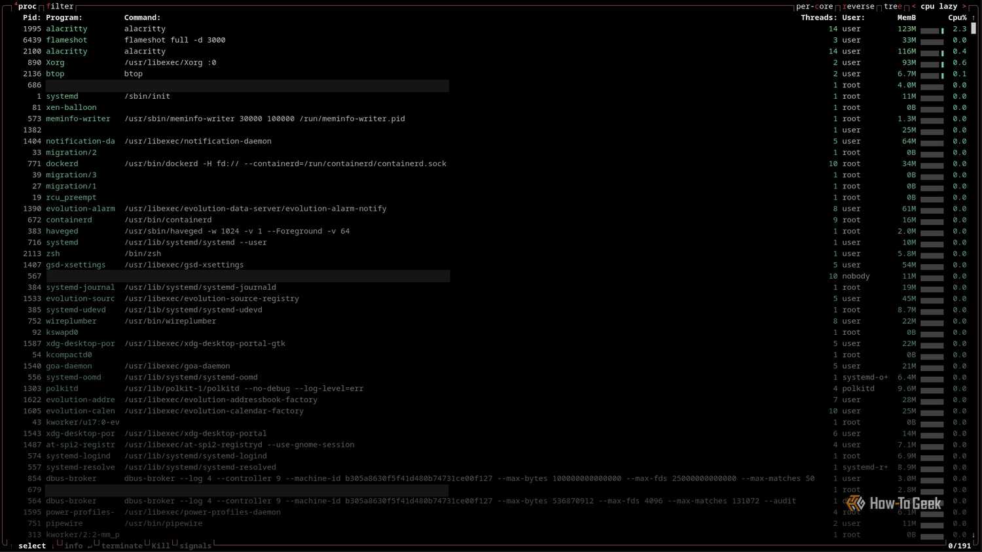982x552 pixels.
Task: Open the 'signals' menu in bottom bar
Action: 195,545
